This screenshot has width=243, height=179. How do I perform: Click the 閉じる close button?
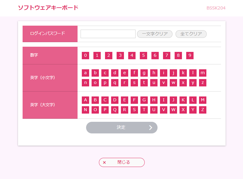click(122, 163)
